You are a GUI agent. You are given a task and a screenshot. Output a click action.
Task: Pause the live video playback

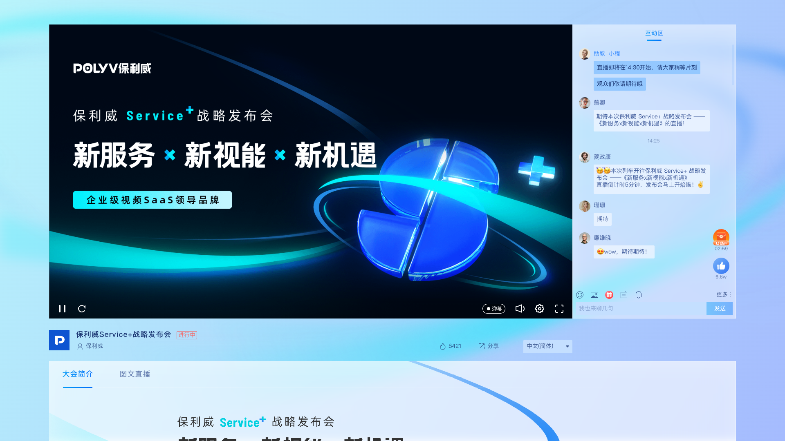click(x=62, y=309)
